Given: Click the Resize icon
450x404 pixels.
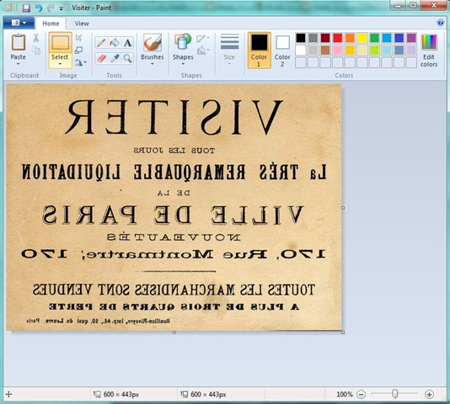Looking at the screenshot, I should click(78, 50).
